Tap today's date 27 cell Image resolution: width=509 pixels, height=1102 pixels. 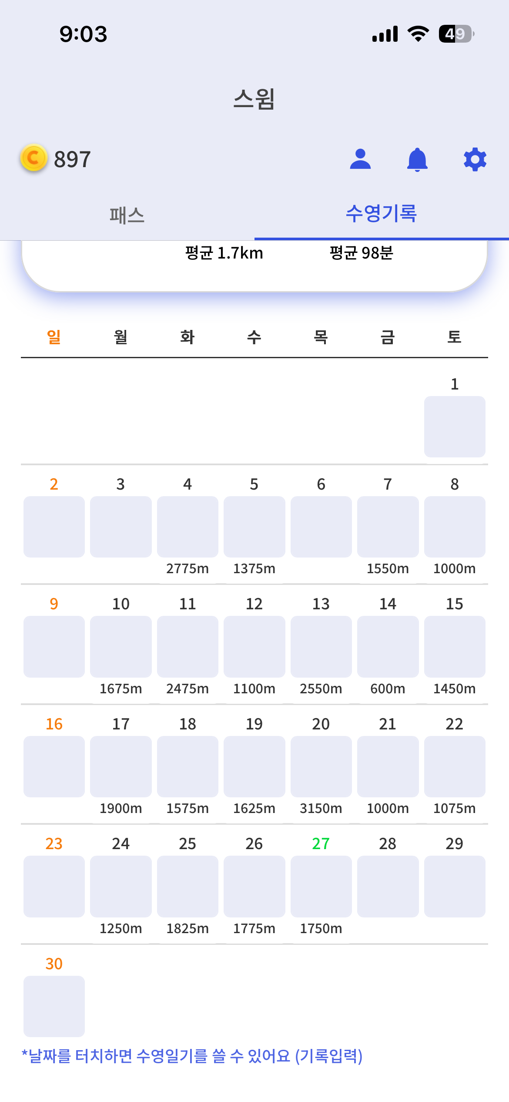point(321,886)
